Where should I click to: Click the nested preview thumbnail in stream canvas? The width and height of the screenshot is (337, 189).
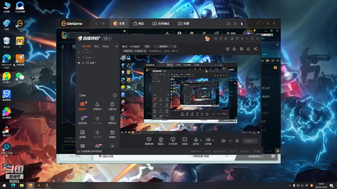190,93
